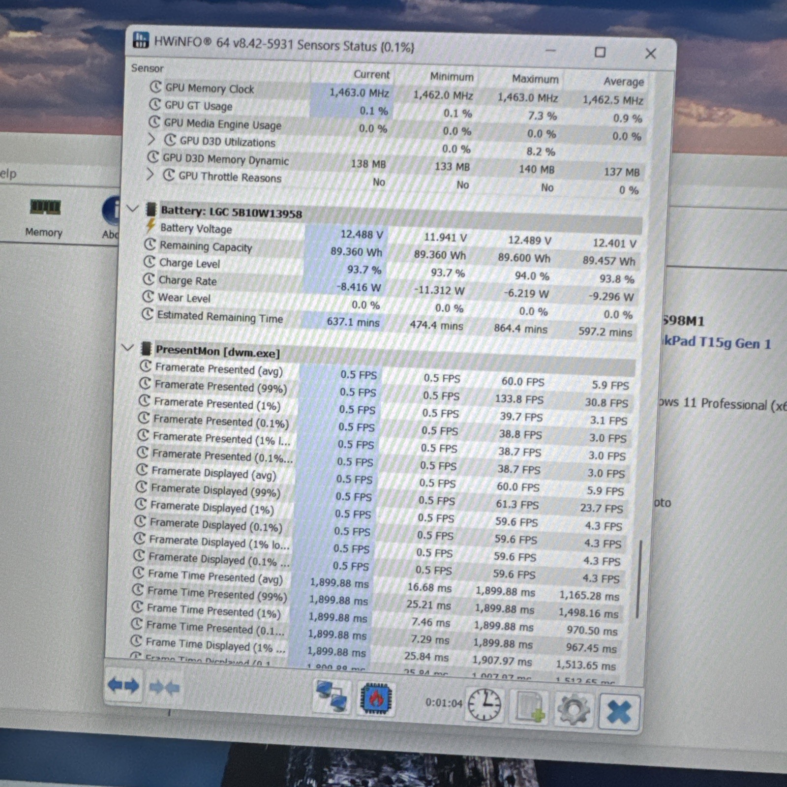The image size is (787, 787).
Task: Select Framerate Presented (1%) row
Action: coord(383,411)
